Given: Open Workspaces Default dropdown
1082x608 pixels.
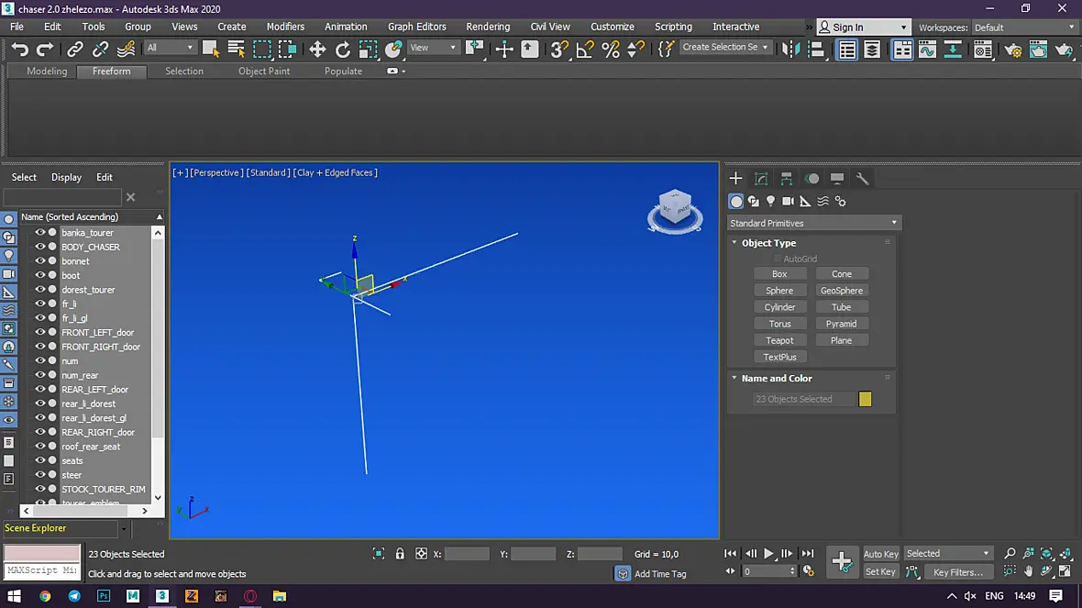Looking at the screenshot, I should (1024, 28).
